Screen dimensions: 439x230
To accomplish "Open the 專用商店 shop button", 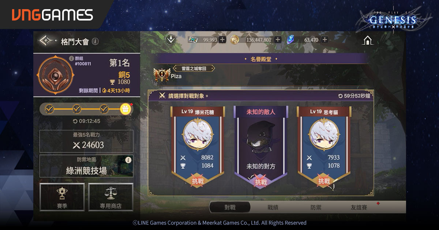I will (x=111, y=197).
